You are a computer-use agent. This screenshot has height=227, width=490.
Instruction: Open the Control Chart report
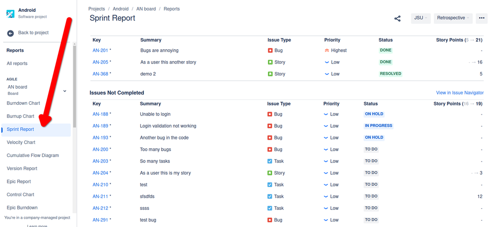point(21,195)
